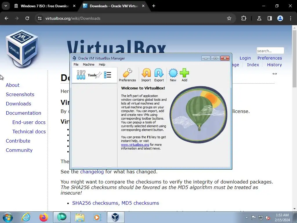Expand the tab search dropdown arrow
This screenshot has width=297, height=223.
tap(6, 6)
